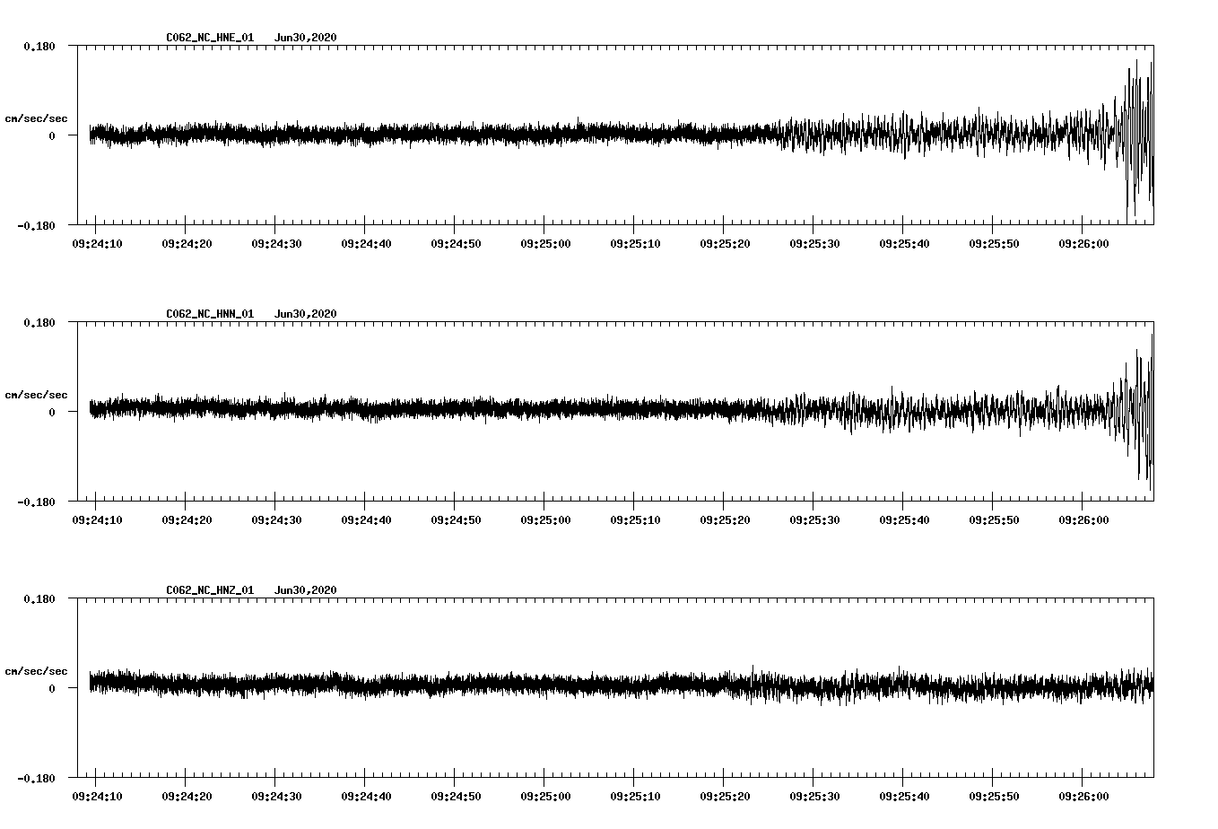Click the C062_NC_HNZ_01 channel title
The width and height of the screenshot is (1218, 829).
click(210, 590)
